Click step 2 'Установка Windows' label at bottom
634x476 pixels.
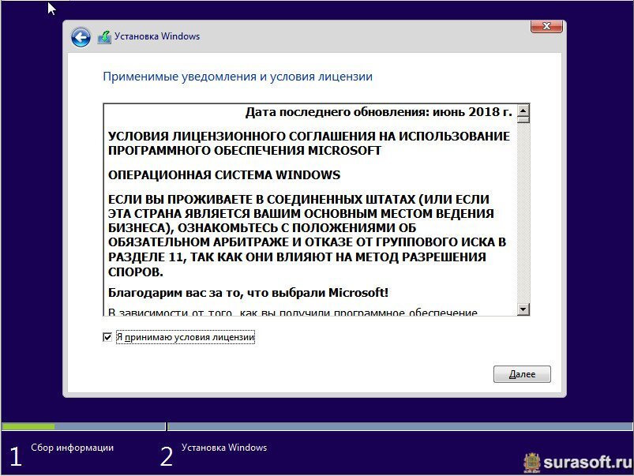tap(224, 448)
